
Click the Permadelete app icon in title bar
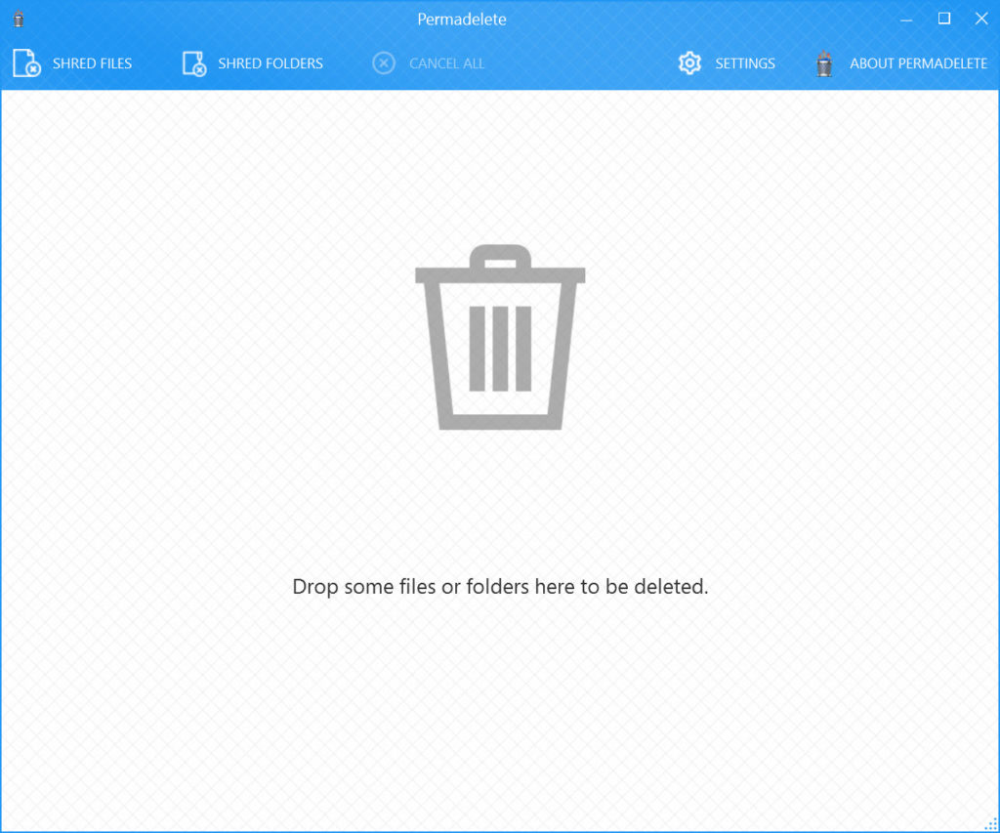point(18,19)
